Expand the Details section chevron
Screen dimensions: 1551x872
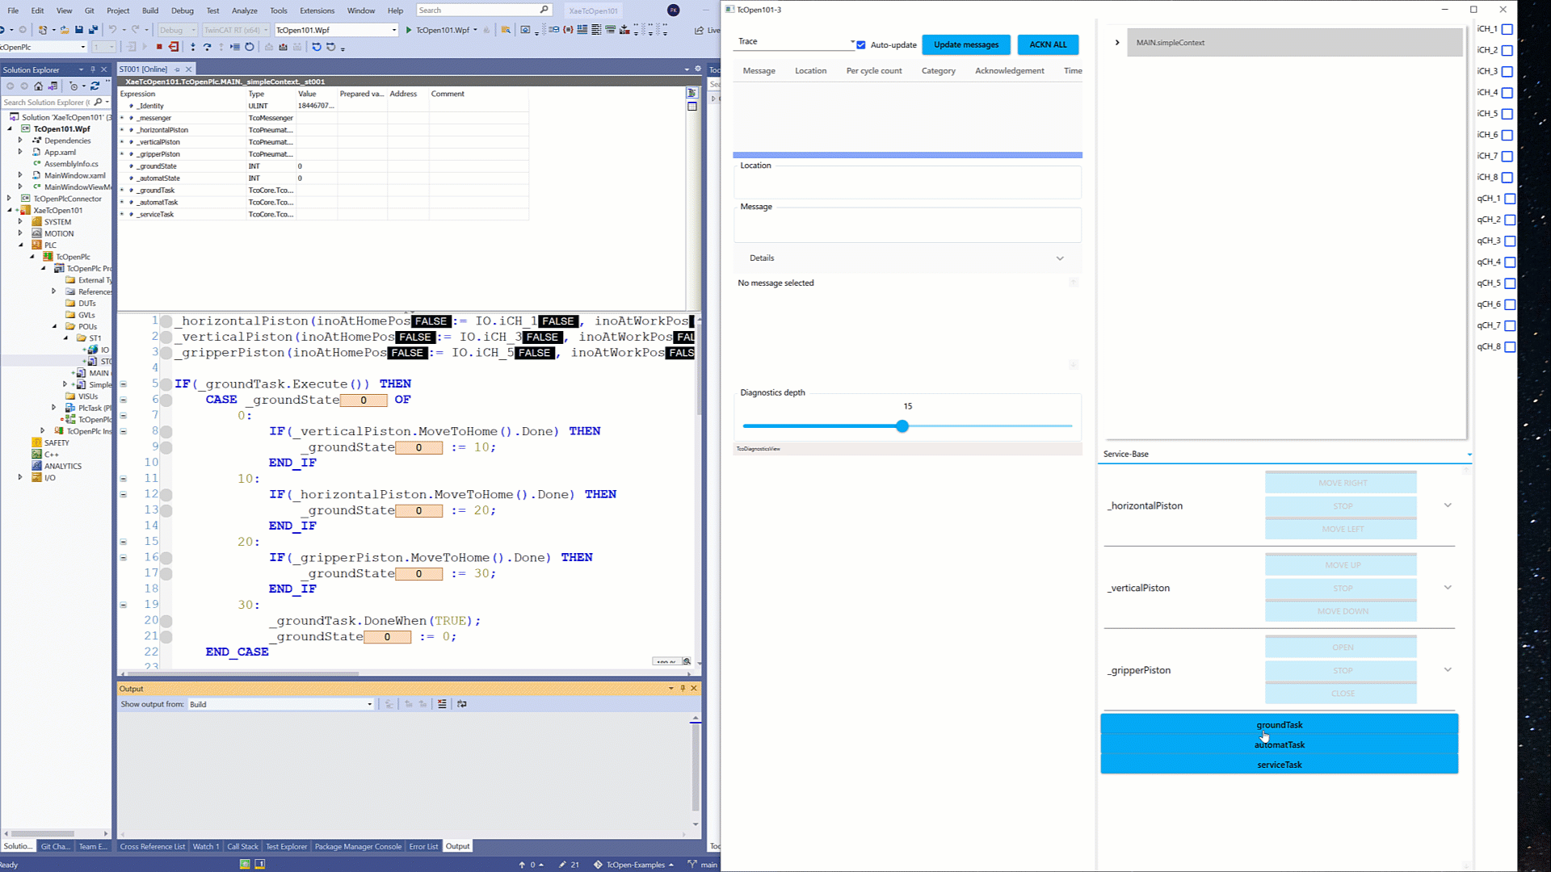point(1060,258)
